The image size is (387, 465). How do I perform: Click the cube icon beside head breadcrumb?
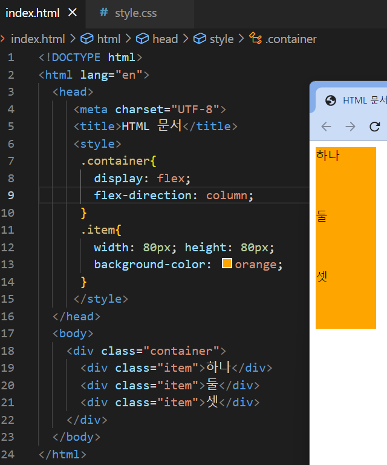click(142, 39)
